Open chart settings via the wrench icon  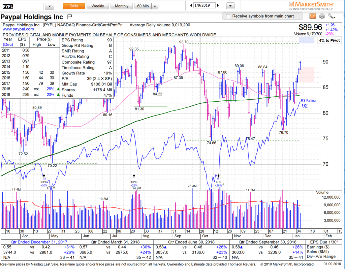coord(331,16)
